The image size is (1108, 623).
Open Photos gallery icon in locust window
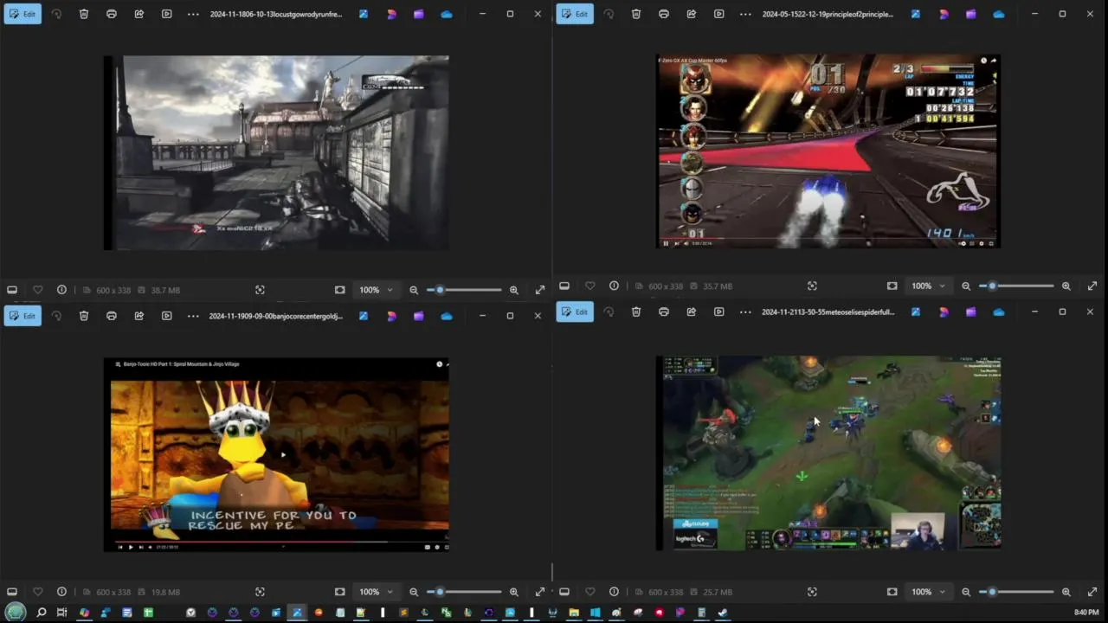364,14
